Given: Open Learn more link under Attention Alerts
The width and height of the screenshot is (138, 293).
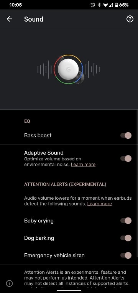Looking at the screenshot, I should (99, 204).
